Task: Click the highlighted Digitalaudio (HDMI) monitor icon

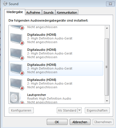Action: [x=17, y=69]
